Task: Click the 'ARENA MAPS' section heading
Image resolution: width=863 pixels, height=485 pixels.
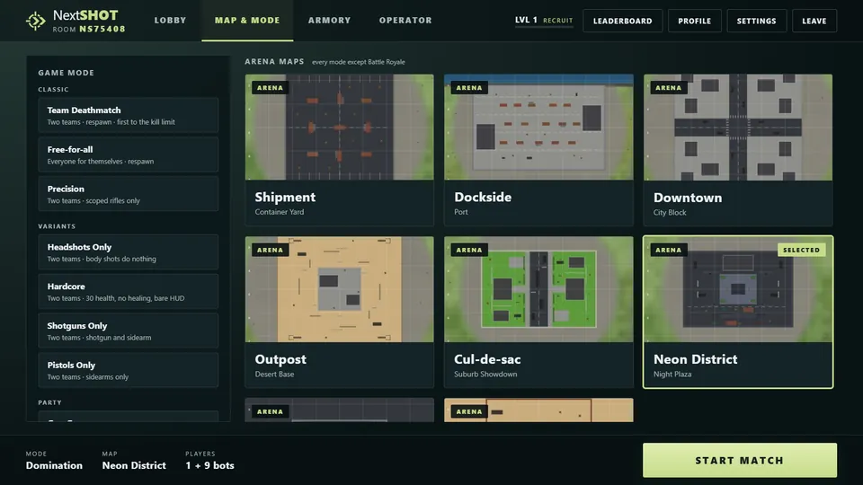Action: (274, 62)
